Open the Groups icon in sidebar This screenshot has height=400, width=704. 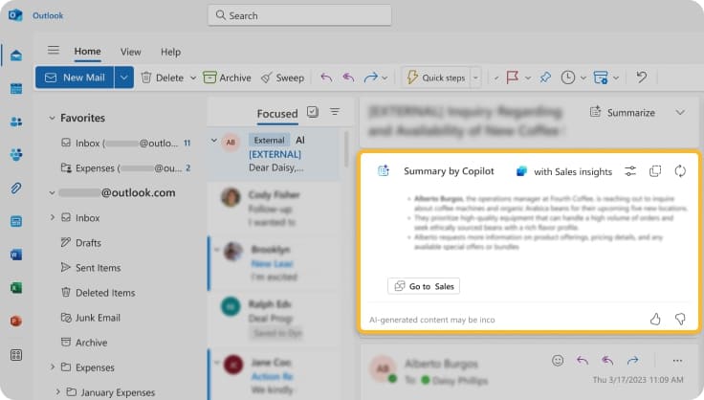pyautogui.click(x=16, y=155)
